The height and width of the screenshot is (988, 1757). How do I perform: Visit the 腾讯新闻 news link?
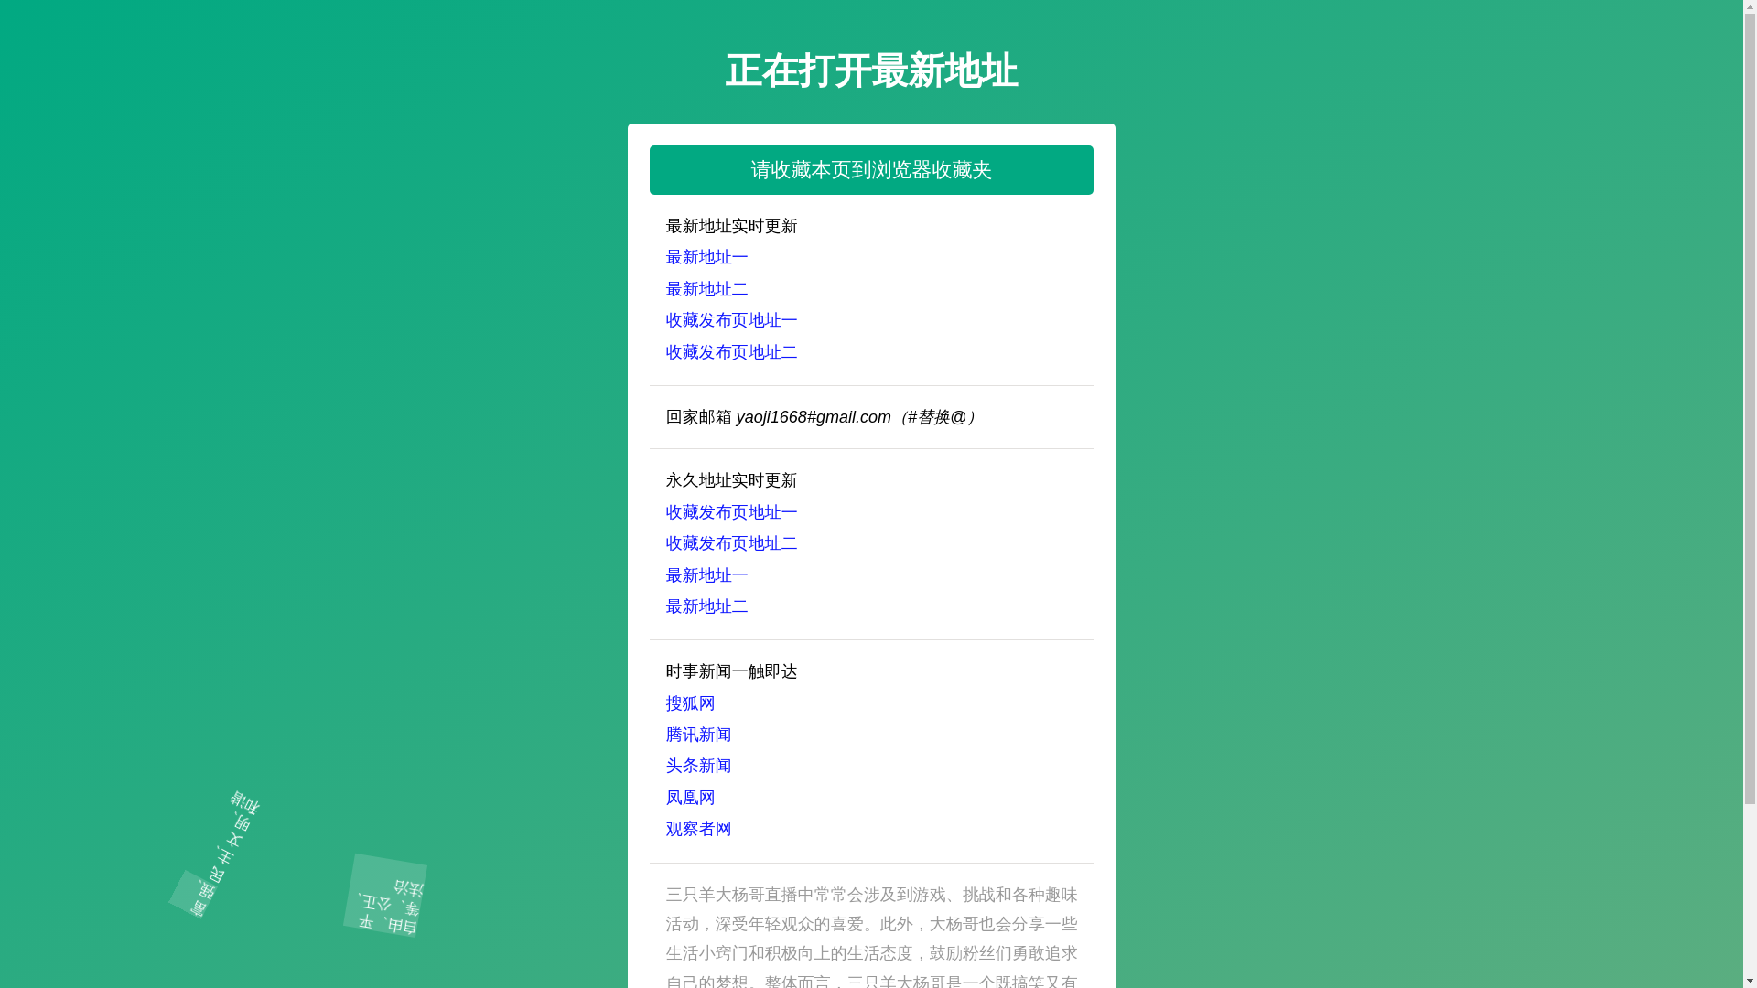pyautogui.click(x=698, y=735)
